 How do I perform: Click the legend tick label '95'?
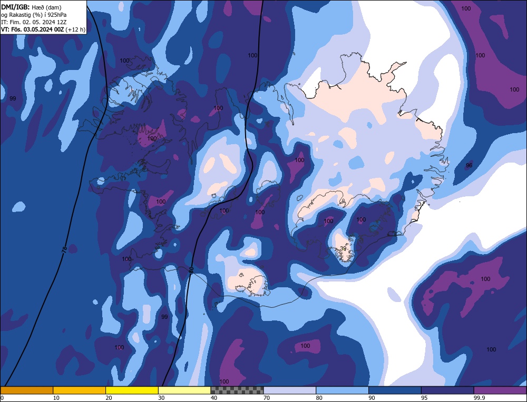pyautogui.click(x=424, y=398)
